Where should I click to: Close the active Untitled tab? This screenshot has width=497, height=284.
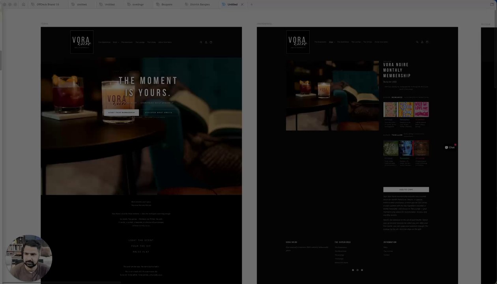click(x=242, y=4)
